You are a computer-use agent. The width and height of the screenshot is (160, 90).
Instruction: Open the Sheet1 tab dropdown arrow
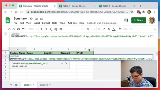34,85
